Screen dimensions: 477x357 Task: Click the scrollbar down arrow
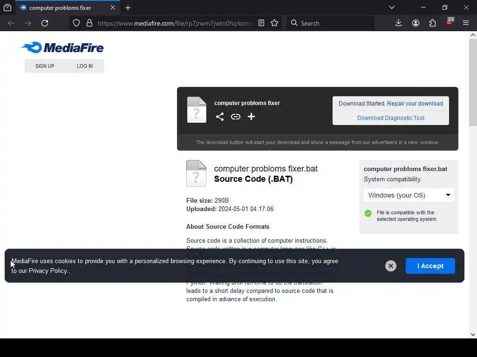coord(473,335)
